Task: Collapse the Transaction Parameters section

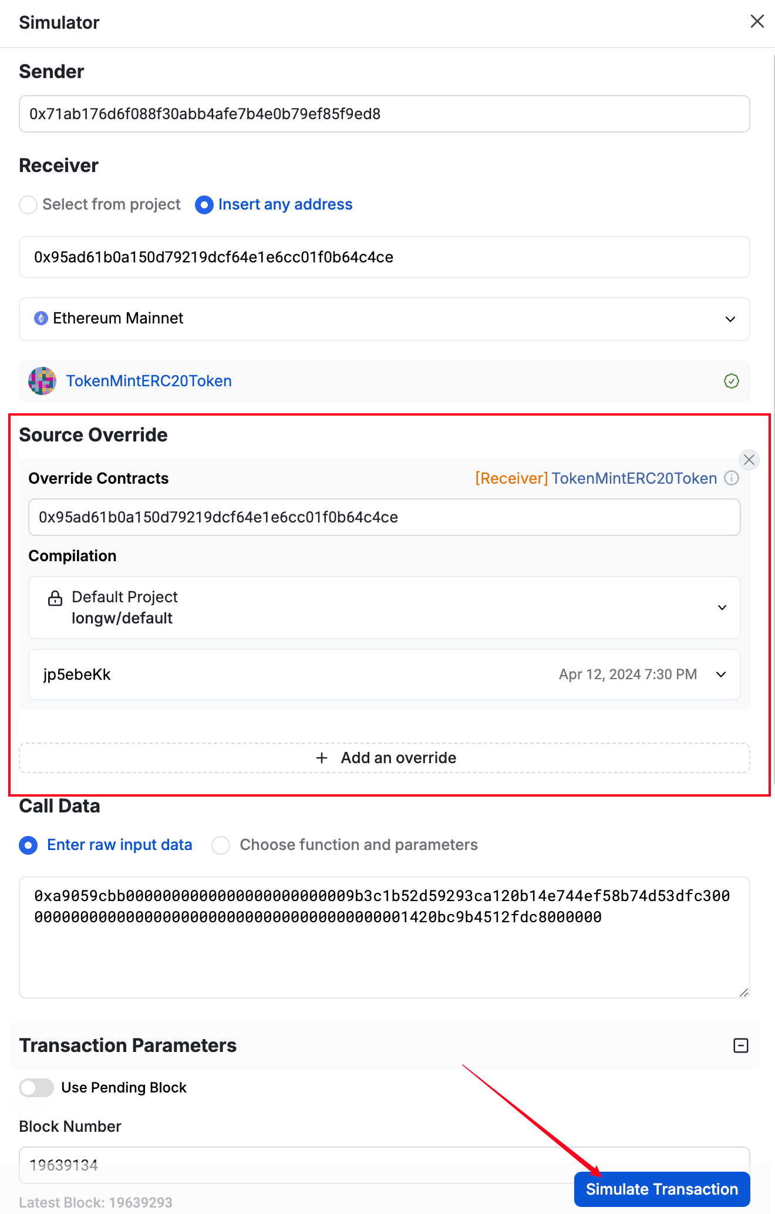Action: 741,1046
